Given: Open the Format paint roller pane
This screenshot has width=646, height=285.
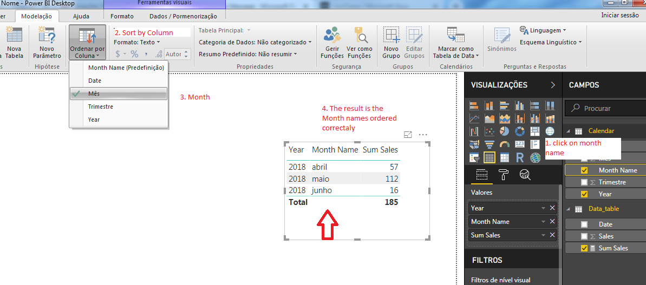Looking at the screenshot, I should (x=504, y=174).
